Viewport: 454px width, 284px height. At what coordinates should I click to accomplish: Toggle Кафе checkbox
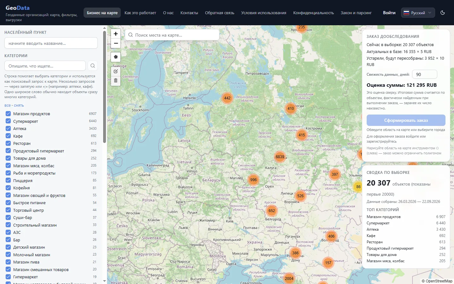8,136
